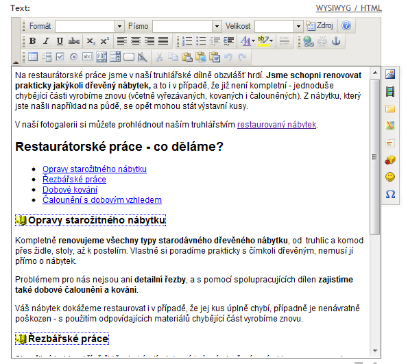Undo the last action
Screen dimensions: 408x364
tap(228, 57)
